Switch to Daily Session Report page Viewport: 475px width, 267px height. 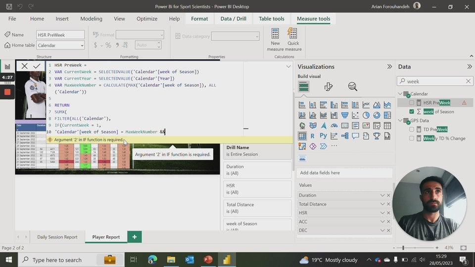point(57,237)
